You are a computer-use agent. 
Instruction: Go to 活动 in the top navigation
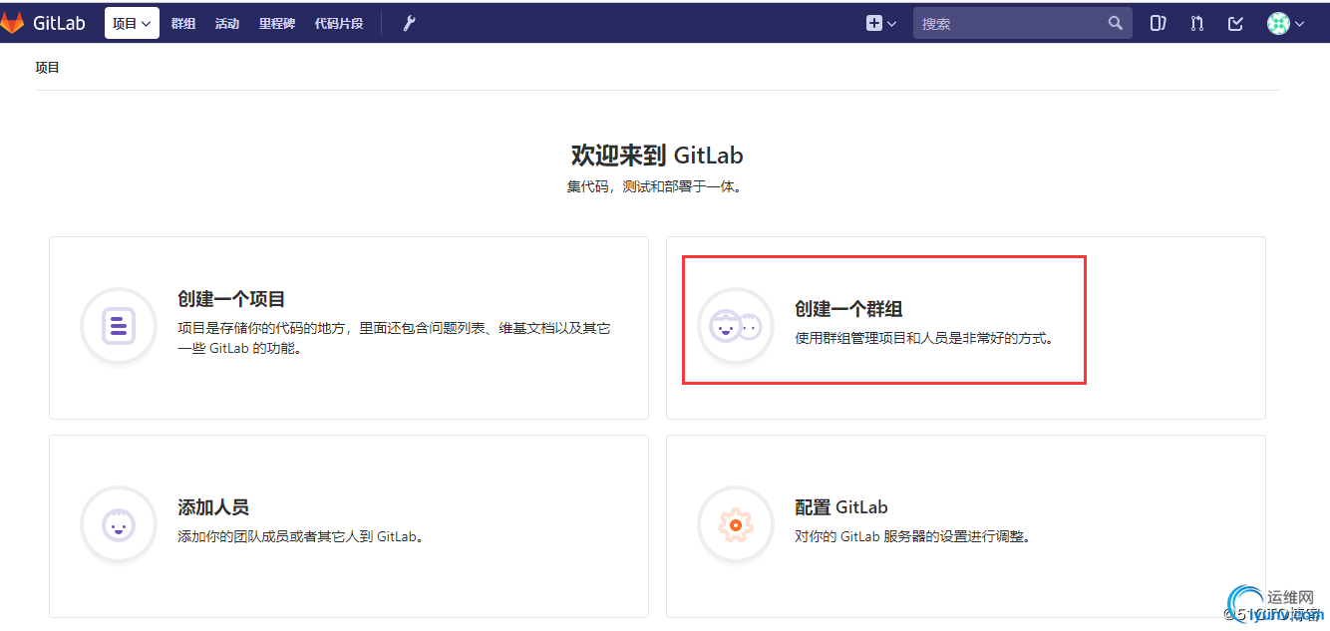click(227, 23)
